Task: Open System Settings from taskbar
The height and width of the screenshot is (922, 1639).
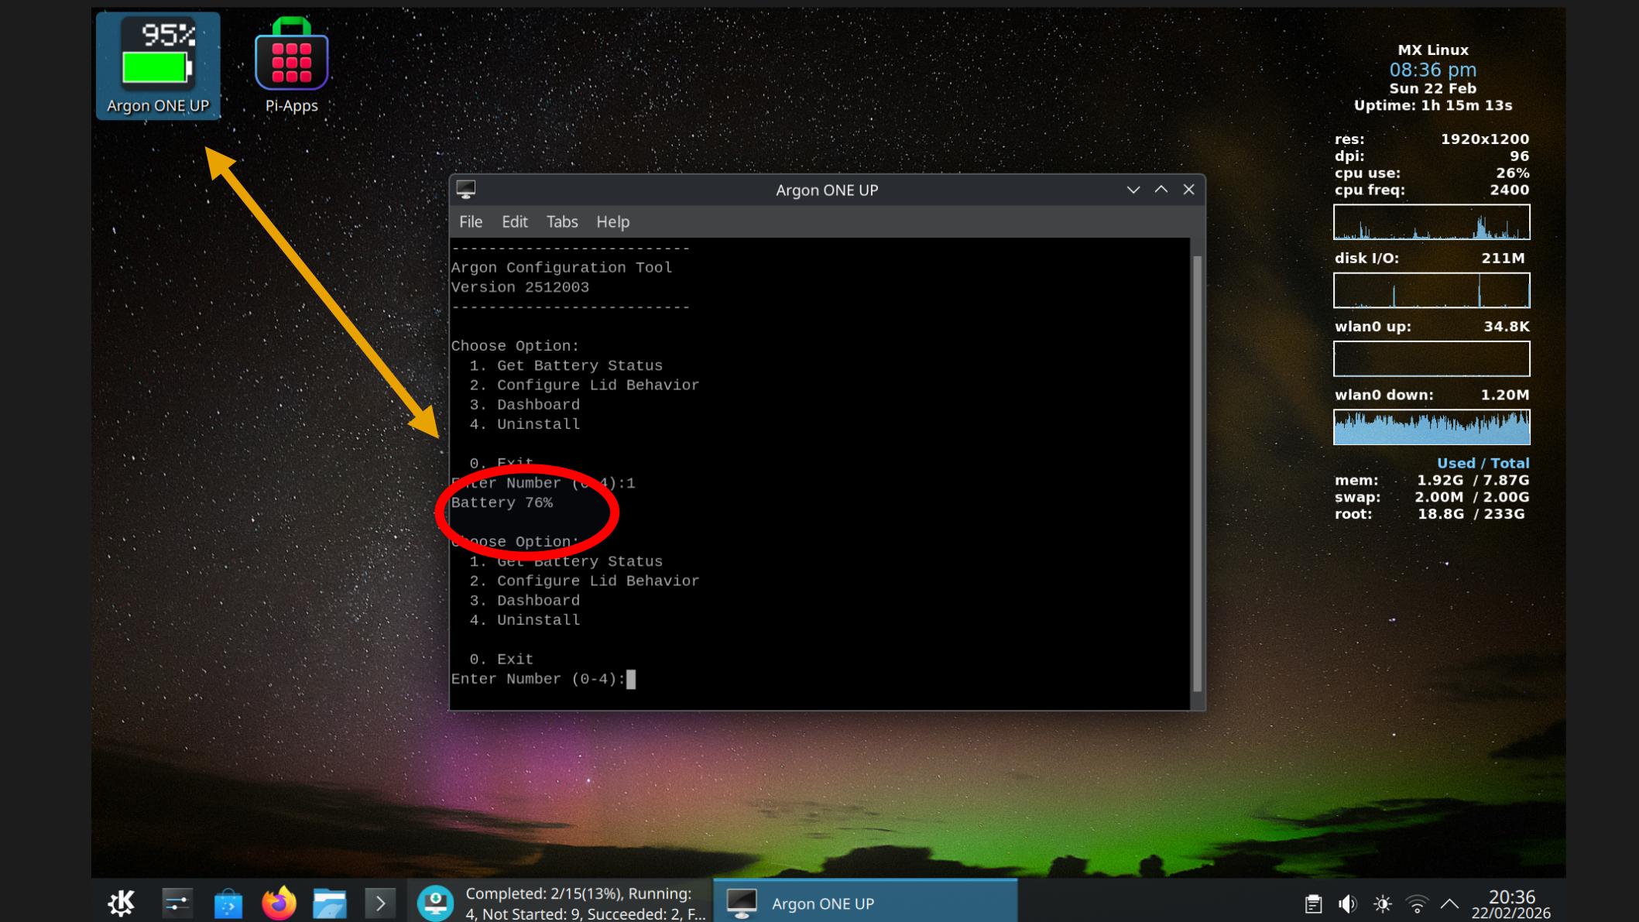Action: point(177,903)
